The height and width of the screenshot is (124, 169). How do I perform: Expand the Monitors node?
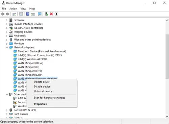(7, 44)
